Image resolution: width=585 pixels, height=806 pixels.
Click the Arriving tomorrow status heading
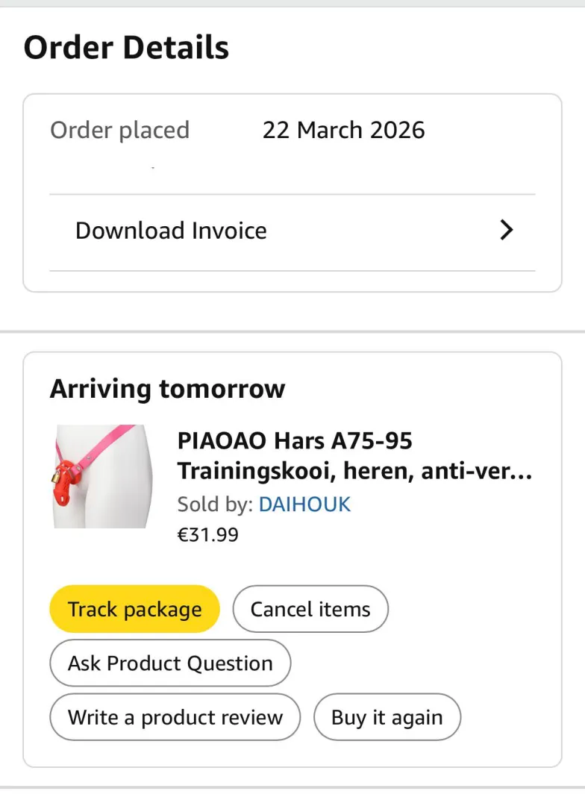click(167, 389)
